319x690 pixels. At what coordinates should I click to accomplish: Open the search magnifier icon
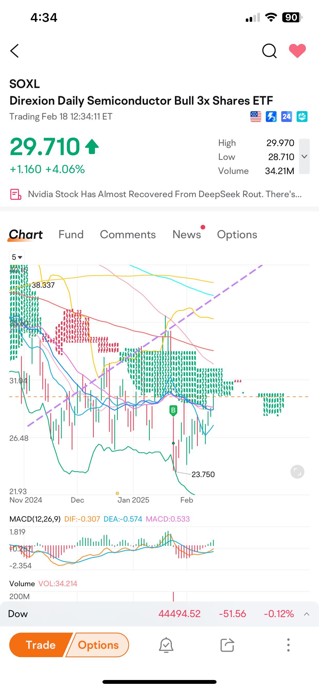click(269, 51)
